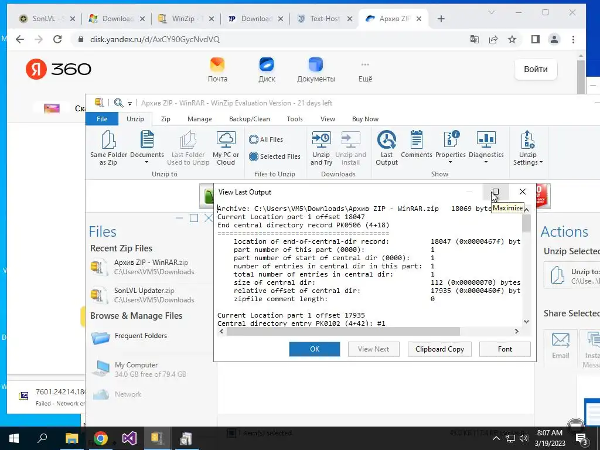
Task: Open quick access toolbar dropdown arrow
Action: click(129, 103)
